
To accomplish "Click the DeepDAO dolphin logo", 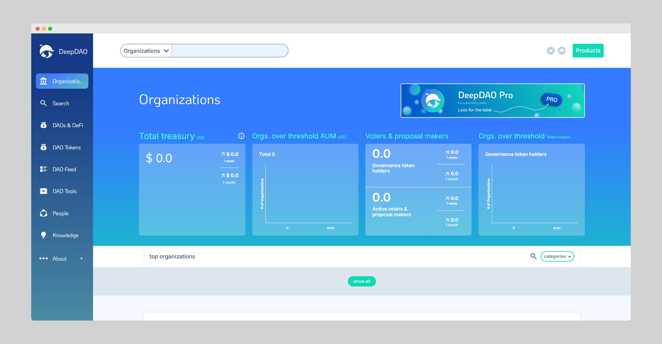I will tap(47, 52).
